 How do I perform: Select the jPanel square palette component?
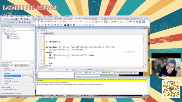[106, 22]
